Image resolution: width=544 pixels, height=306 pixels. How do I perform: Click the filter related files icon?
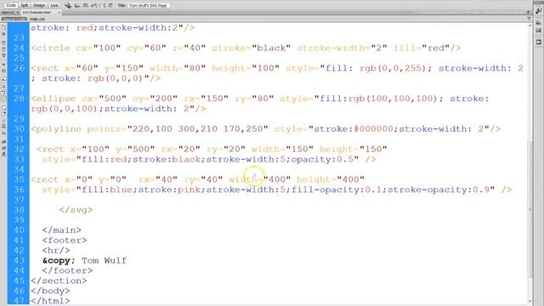point(529,19)
